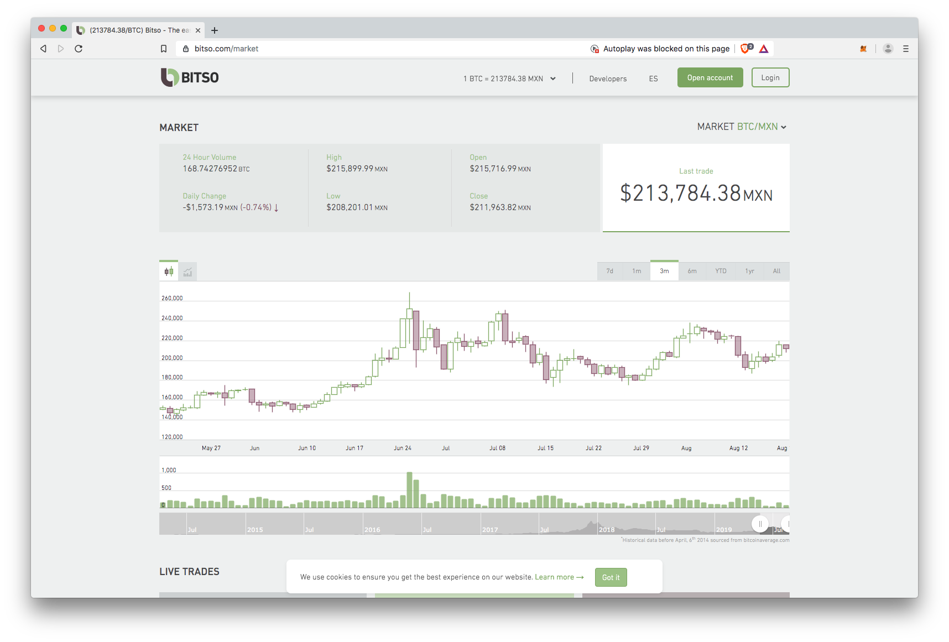Expand the 1 BTC price dropdown
The width and height of the screenshot is (949, 642).
point(509,79)
